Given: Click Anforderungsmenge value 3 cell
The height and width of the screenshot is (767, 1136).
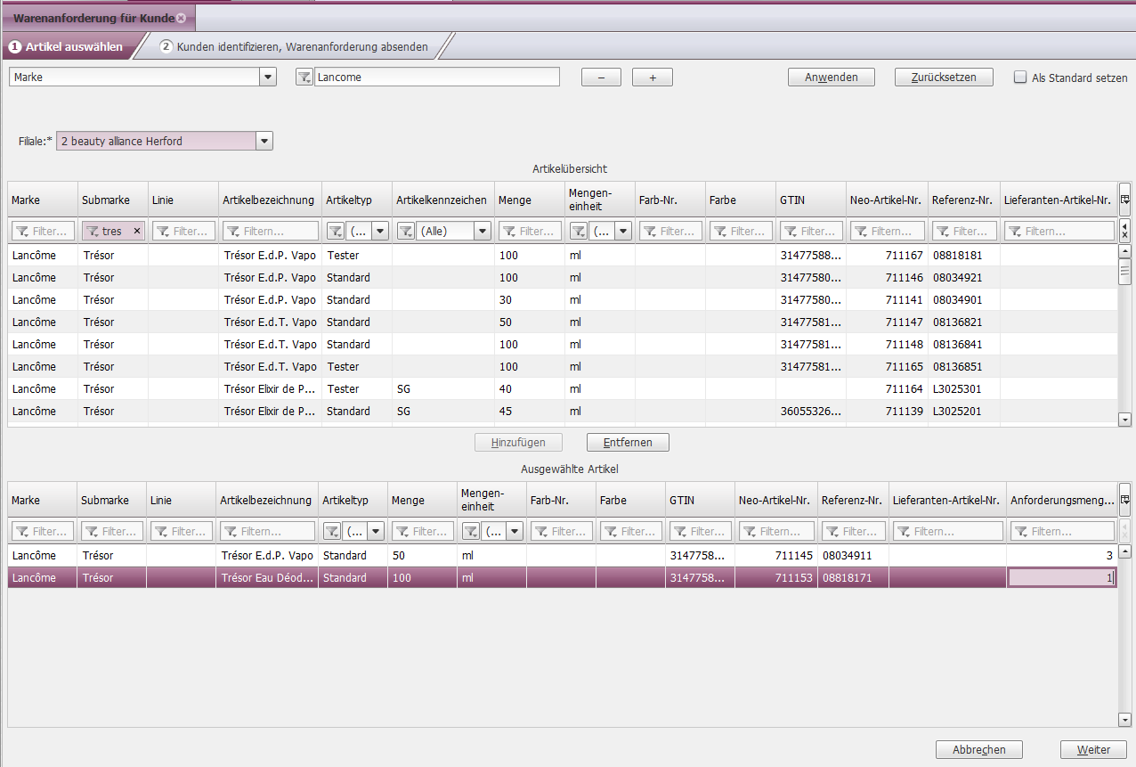Looking at the screenshot, I should [1061, 556].
